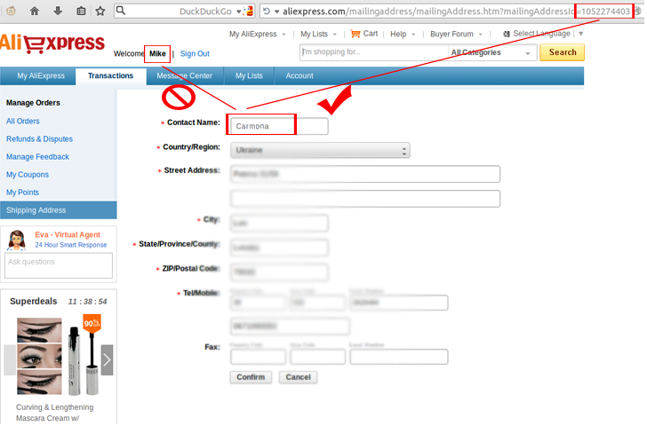Click the Sign Out link
647x426 pixels.
tap(195, 54)
